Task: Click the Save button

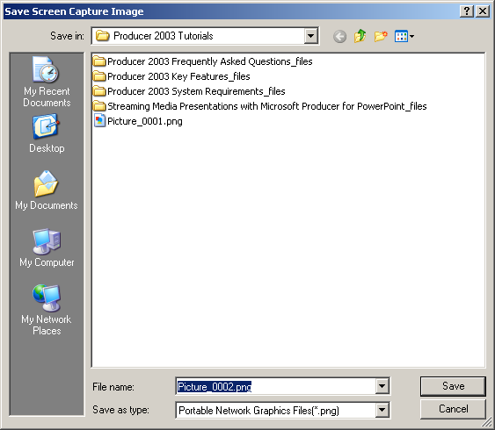Action: point(453,386)
